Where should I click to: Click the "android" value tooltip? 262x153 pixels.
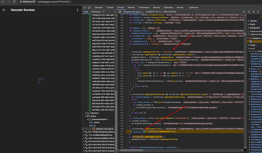pyautogui.click(x=137, y=132)
